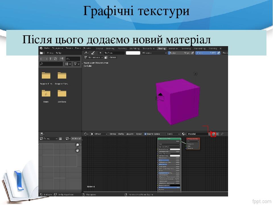Refresh the file browser listing

pos(55,59)
